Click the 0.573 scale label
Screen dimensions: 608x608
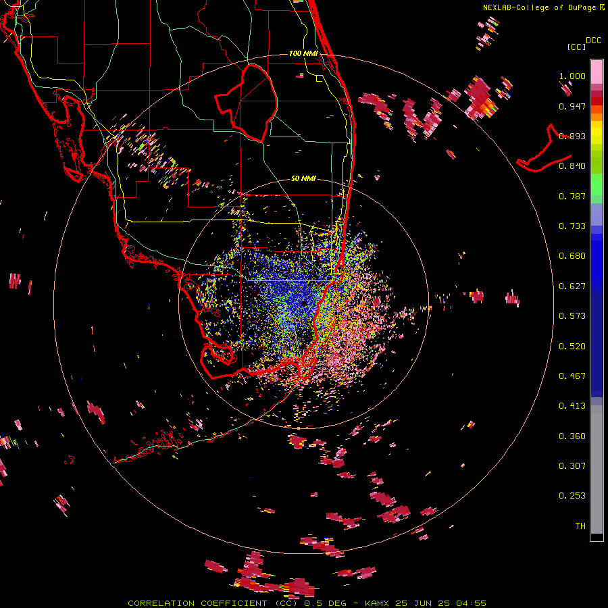[572, 316]
